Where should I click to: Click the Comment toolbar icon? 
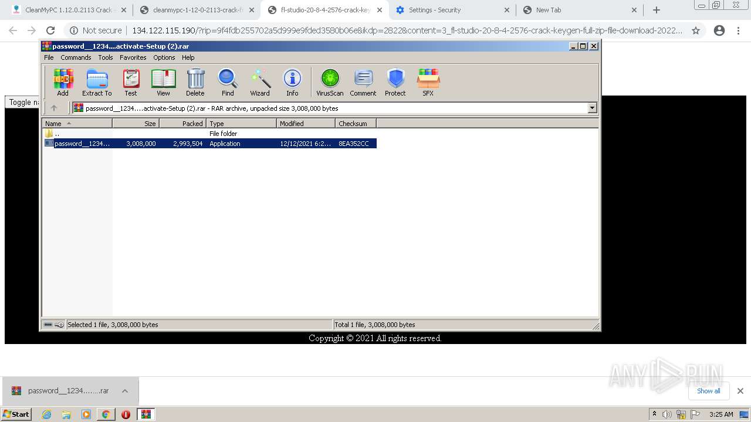click(x=363, y=82)
